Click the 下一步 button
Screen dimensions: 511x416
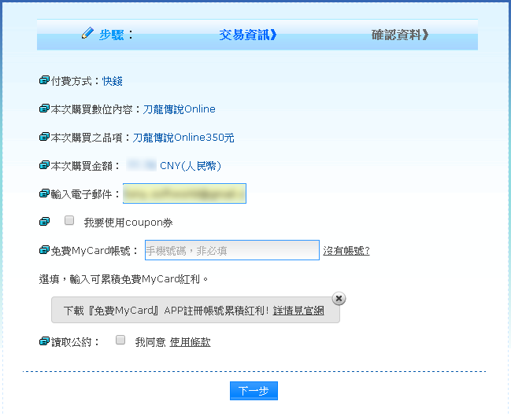coord(254,391)
